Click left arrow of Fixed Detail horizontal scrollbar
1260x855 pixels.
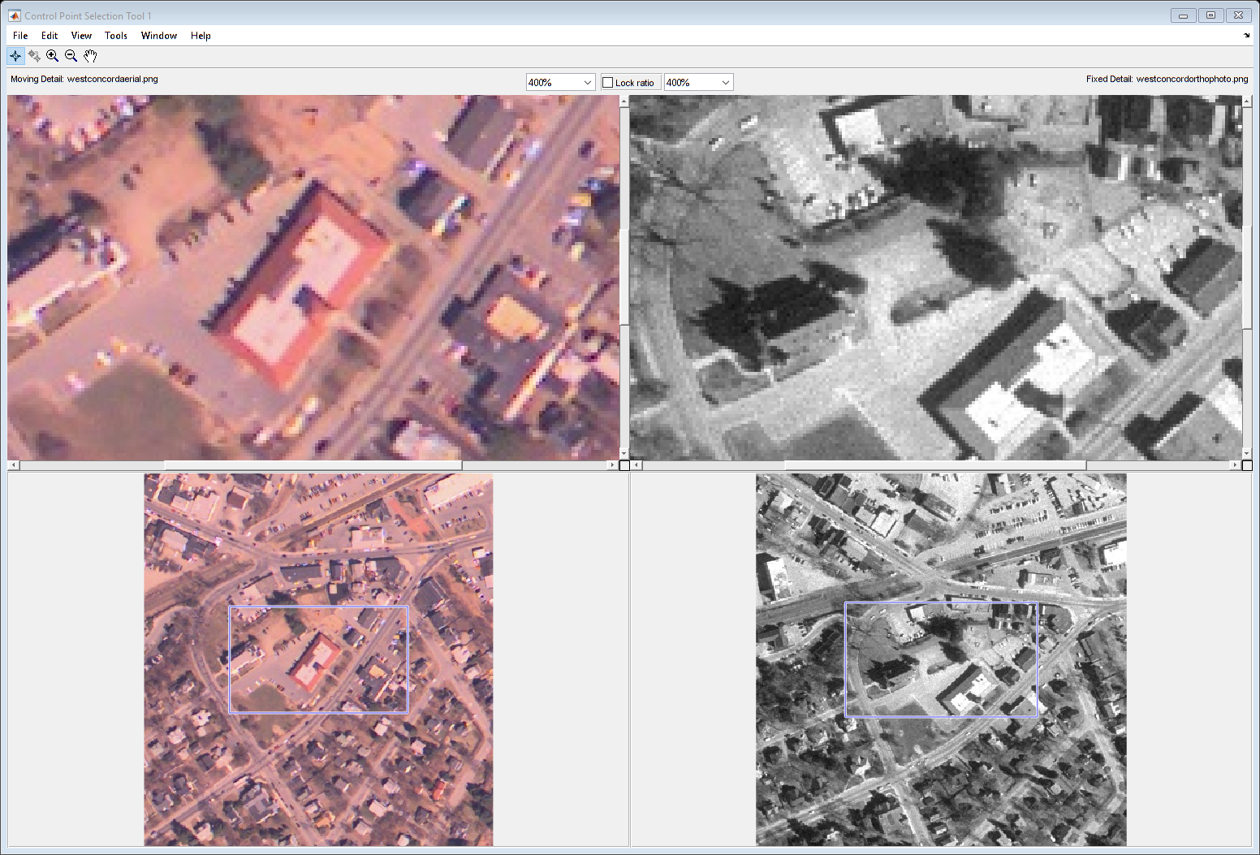[636, 465]
